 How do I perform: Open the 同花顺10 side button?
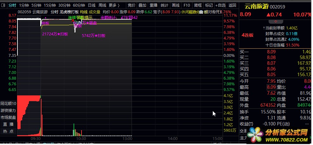point(8,104)
